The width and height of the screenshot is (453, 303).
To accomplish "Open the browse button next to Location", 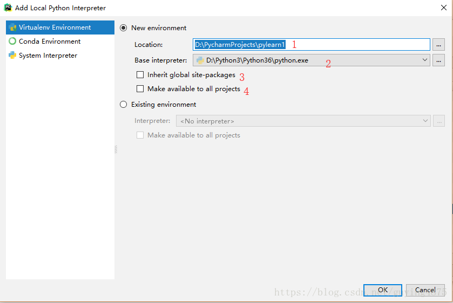I will point(438,45).
